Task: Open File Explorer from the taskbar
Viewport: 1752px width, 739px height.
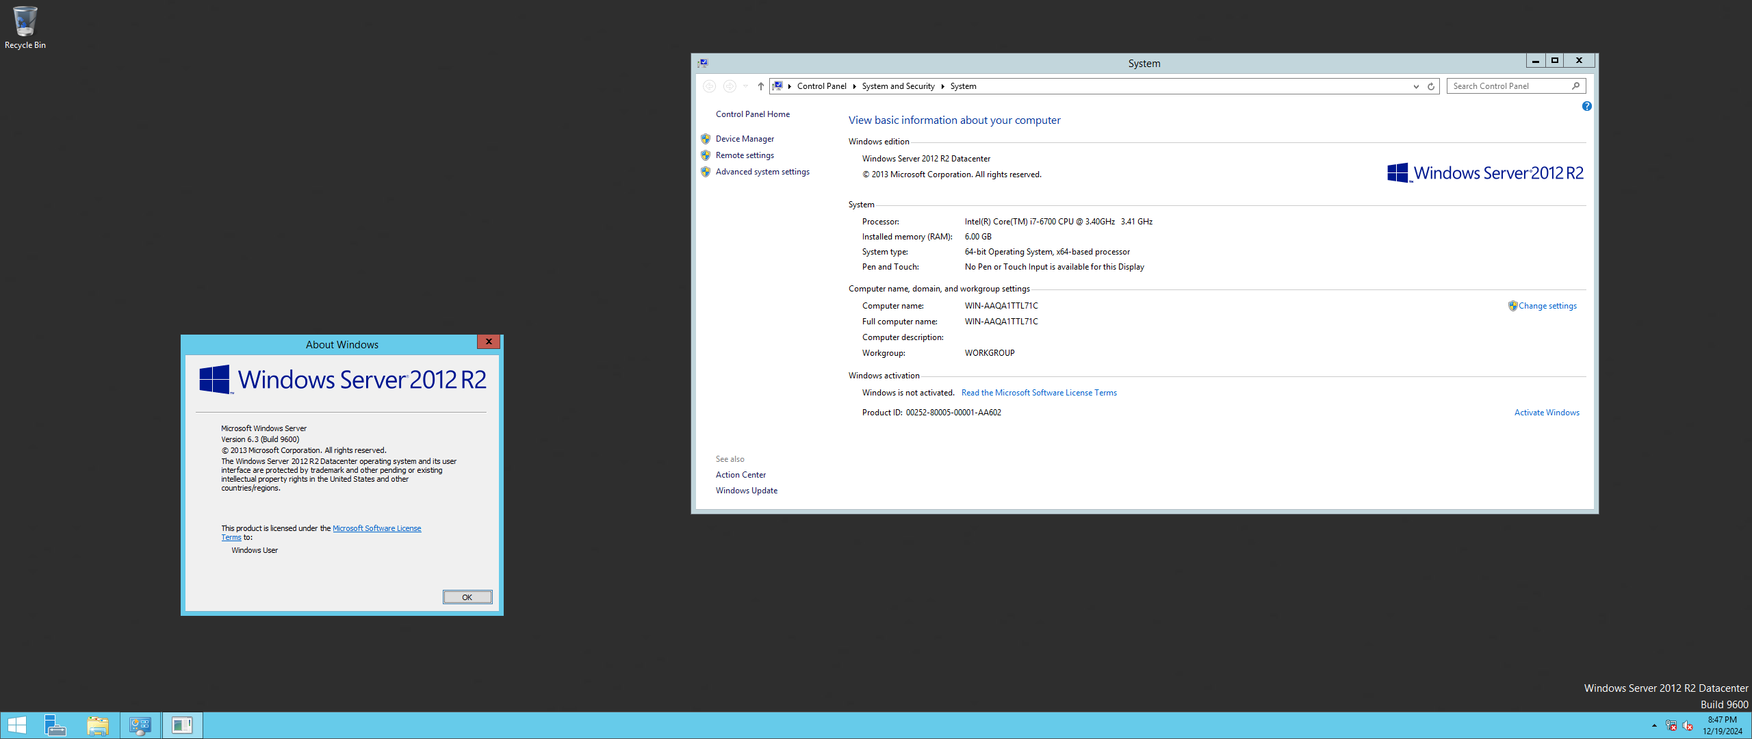Action: point(98,725)
